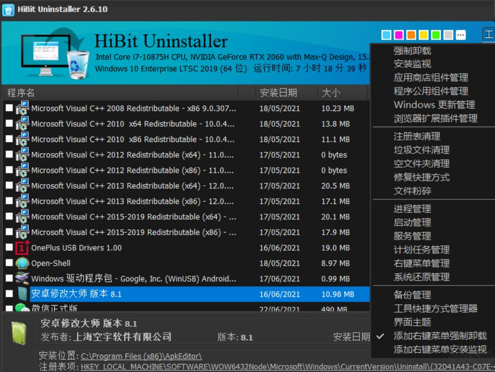Click the Open-Shell seashell program icon
495x372 pixels.
[21, 263]
